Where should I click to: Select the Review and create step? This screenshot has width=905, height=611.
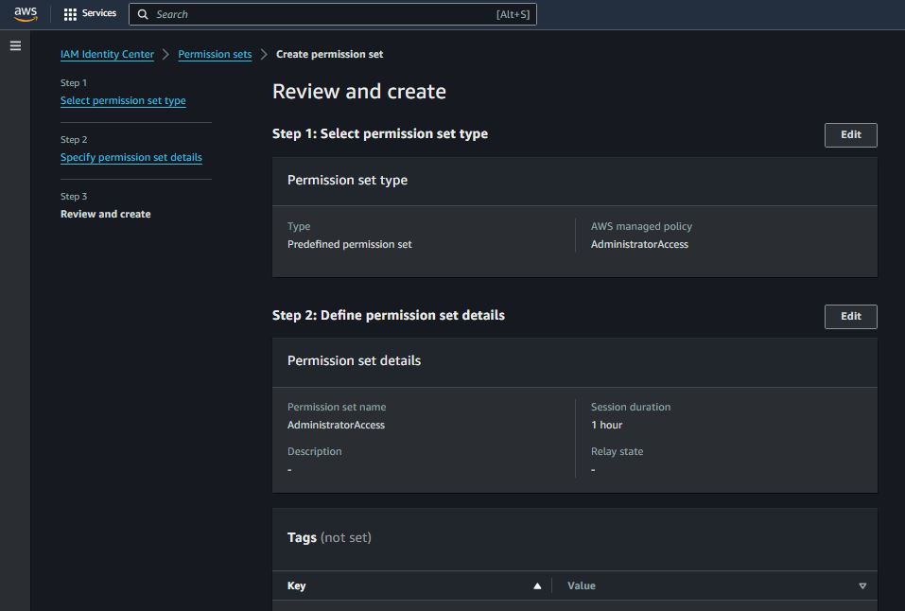pos(106,215)
